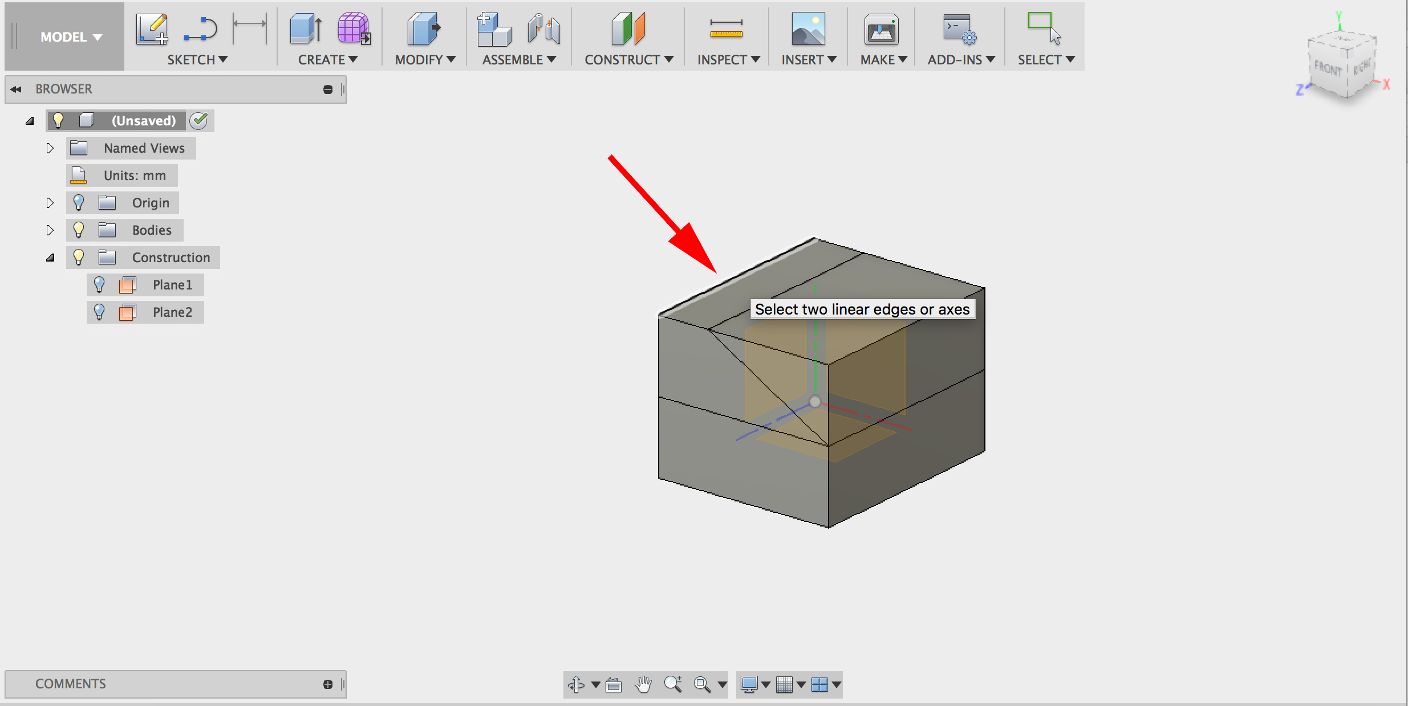Open the INSERT menu

[809, 60]
